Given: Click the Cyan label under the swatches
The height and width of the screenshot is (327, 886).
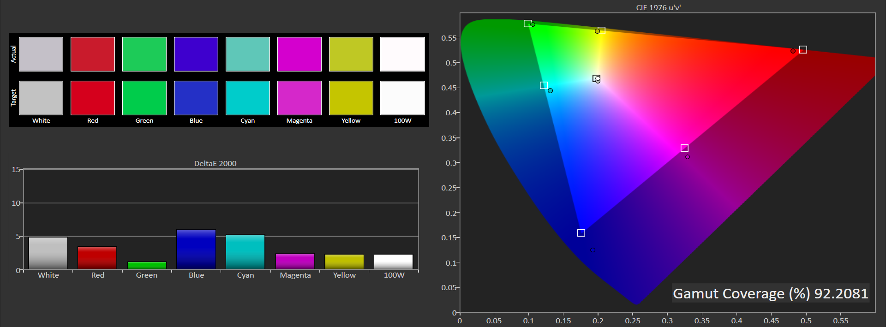Looking at the screenshot, I should pyautogui.click(x=248, y=120).
